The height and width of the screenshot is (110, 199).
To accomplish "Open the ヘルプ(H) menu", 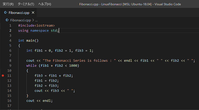I will pos(45,4).
